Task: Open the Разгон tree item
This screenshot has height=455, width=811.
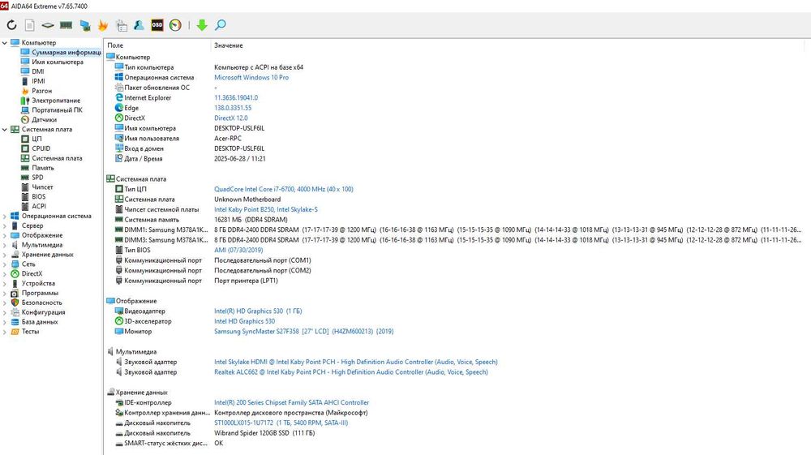Action: pos(42,91)
